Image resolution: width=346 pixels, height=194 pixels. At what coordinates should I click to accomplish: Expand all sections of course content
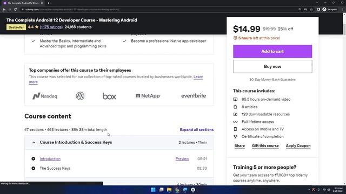(x=197, y=129)
